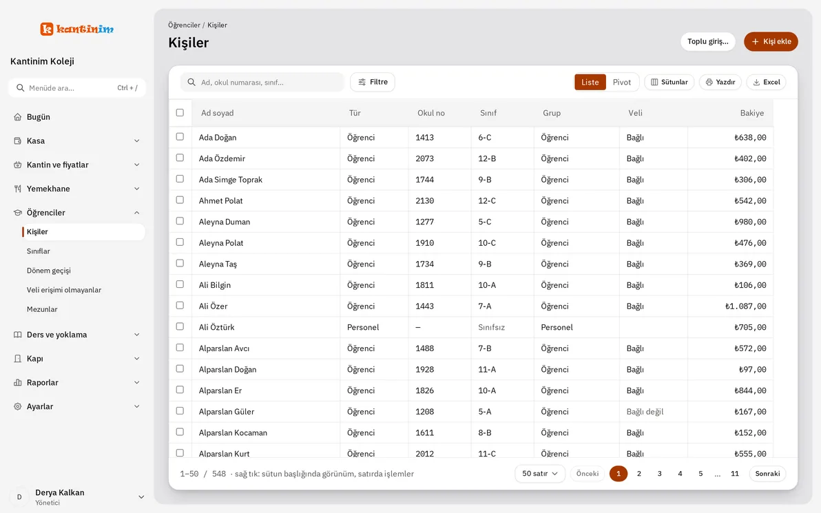Click the plus icon on Kişi ekle
This screenshot has width=821, height=513.
[755, 41]
